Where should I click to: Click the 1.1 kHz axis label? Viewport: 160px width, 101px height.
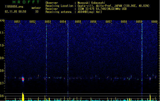pyautogui.click(x=2, y=33)
